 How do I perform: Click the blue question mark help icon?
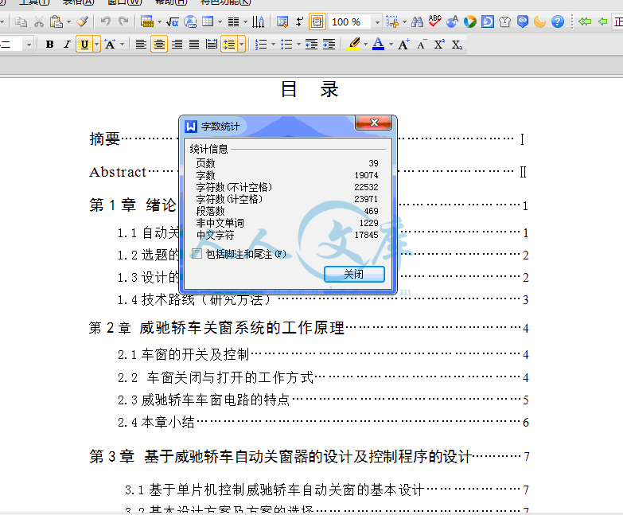coord(558,21)
